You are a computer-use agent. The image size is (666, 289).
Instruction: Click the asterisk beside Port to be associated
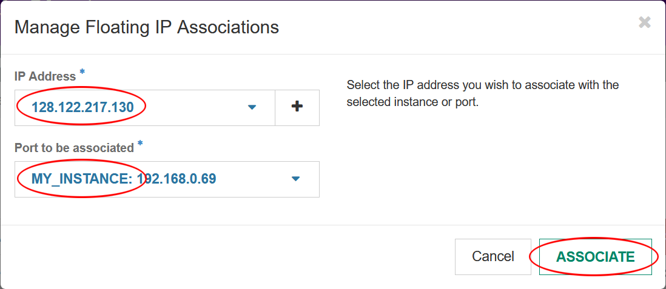pyautogui.click(x=140, y=144)
